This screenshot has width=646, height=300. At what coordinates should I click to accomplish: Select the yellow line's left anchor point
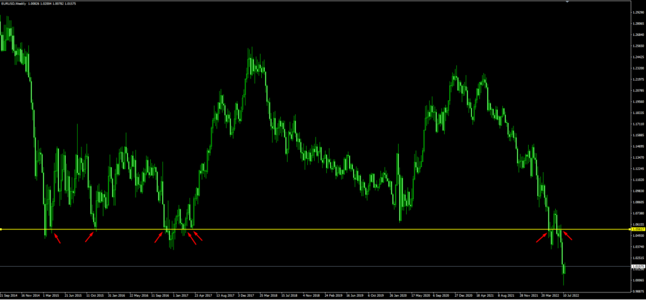point(1,229)
